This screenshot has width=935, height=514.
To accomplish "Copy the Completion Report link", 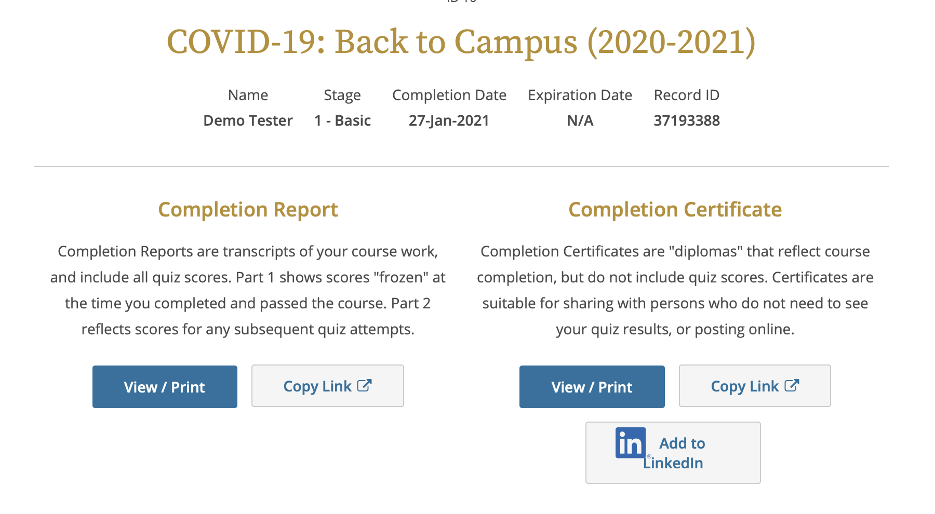I will point(327,386).
